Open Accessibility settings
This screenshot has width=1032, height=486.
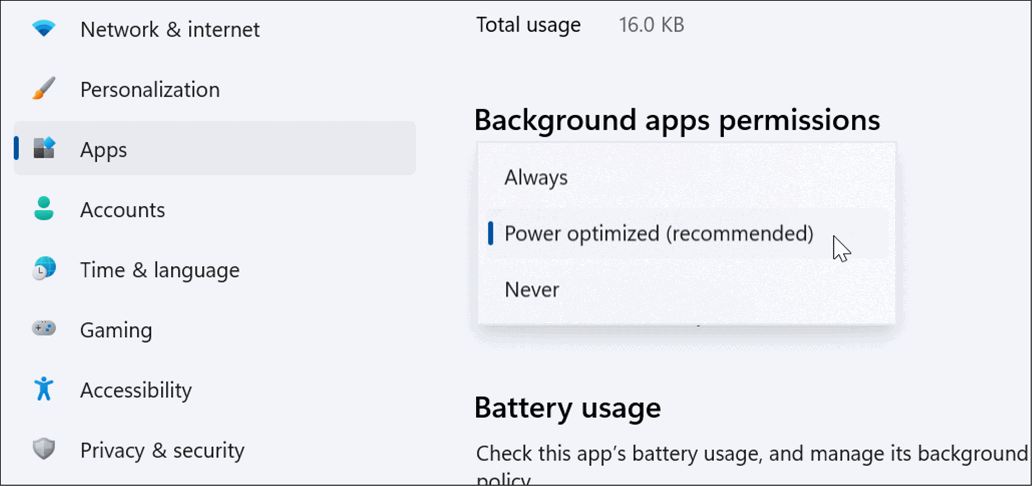click(136, 390)
